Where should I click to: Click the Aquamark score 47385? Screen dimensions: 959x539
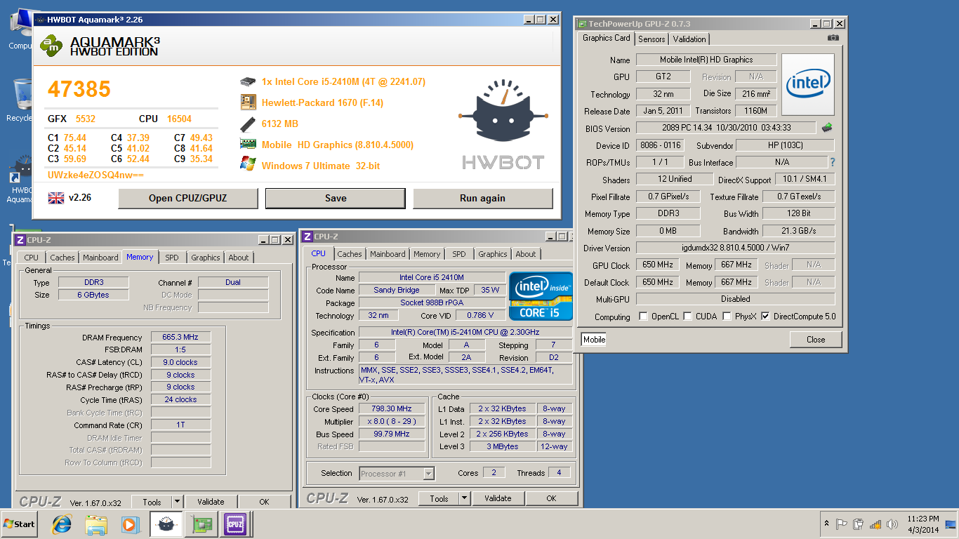[79, 89]
